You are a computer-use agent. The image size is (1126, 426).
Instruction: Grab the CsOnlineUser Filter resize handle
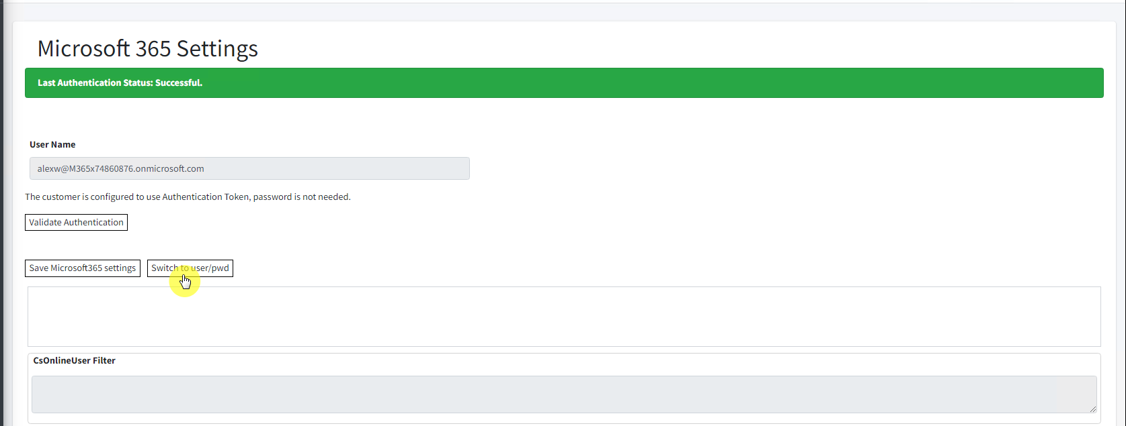pyautogui.click(x=1092, y=409)
